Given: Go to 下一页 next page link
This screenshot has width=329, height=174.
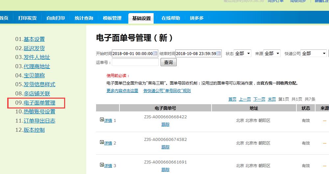Looking at the screenshot, I should point(259,99).
